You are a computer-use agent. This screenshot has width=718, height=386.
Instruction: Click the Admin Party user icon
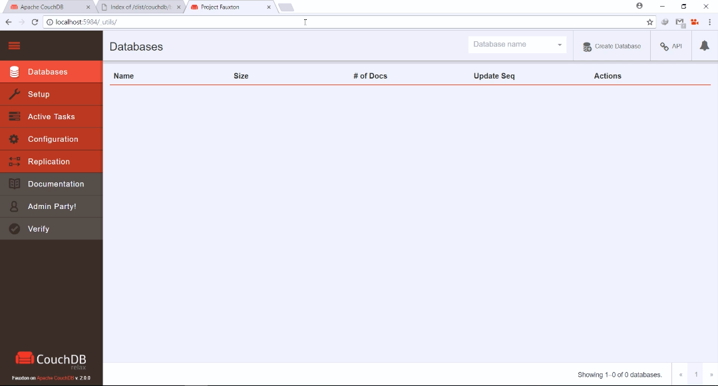(x=15, y=206)
